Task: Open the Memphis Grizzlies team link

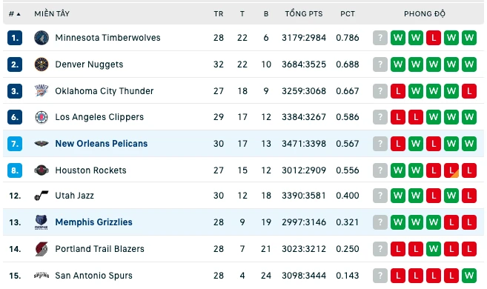Action: 94,222
